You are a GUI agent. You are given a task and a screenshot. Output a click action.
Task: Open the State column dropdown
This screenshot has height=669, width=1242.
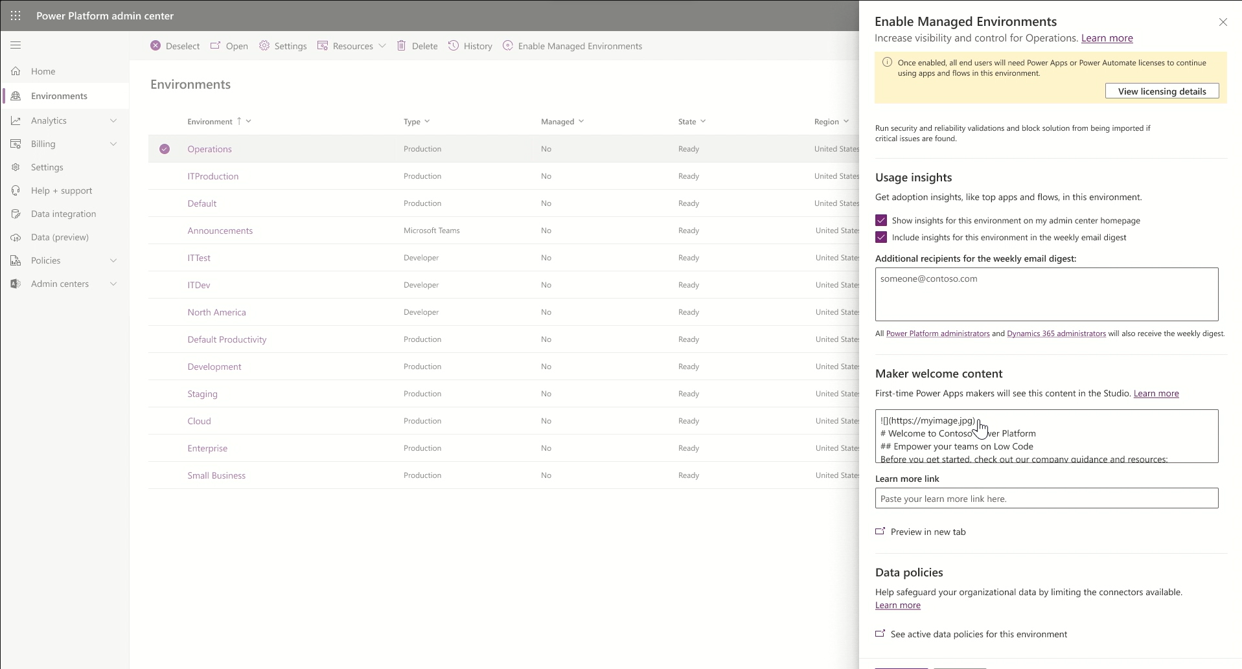click(x=703, y=121)
